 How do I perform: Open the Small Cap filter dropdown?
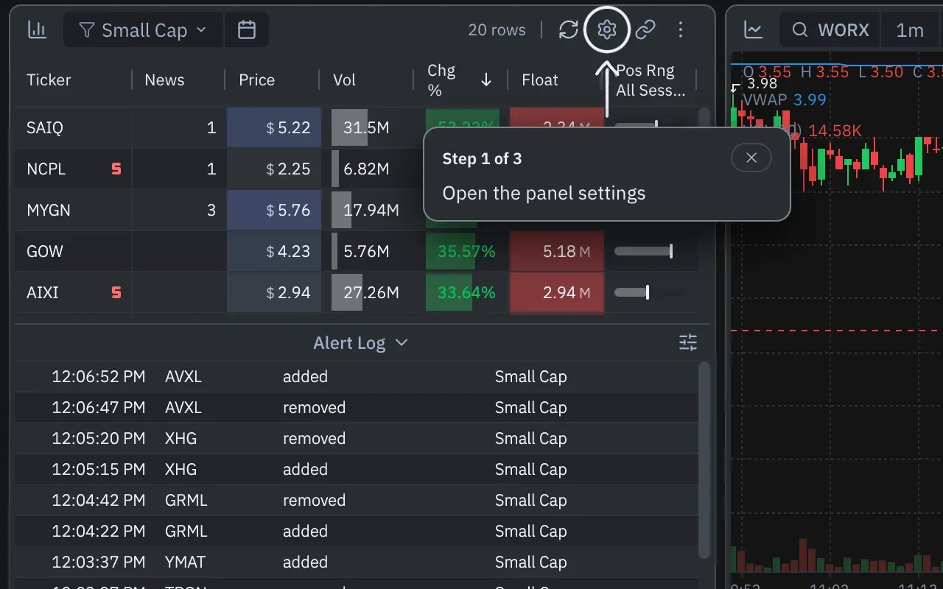[144, 30]
